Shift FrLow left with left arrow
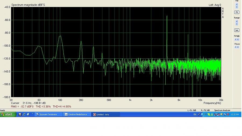 [x=236, y=47]
